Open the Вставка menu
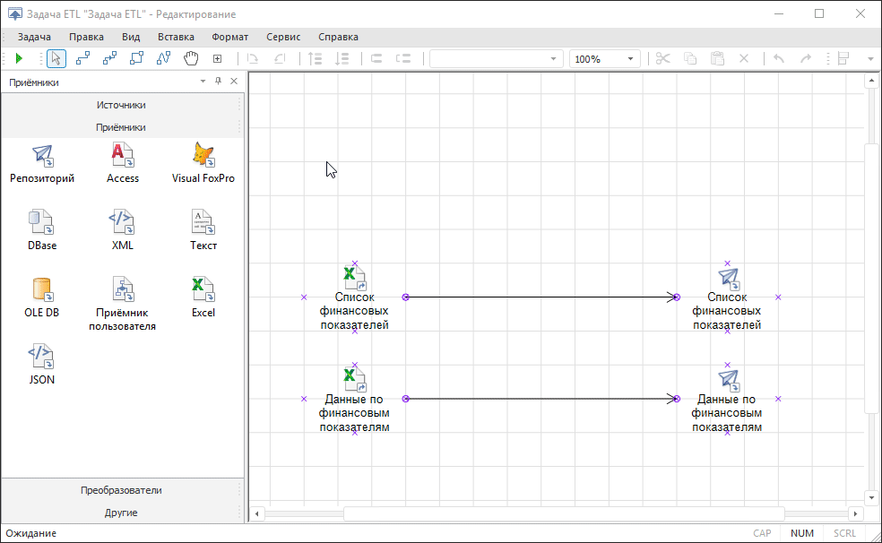The image size is (882, 543). point(176,37)
